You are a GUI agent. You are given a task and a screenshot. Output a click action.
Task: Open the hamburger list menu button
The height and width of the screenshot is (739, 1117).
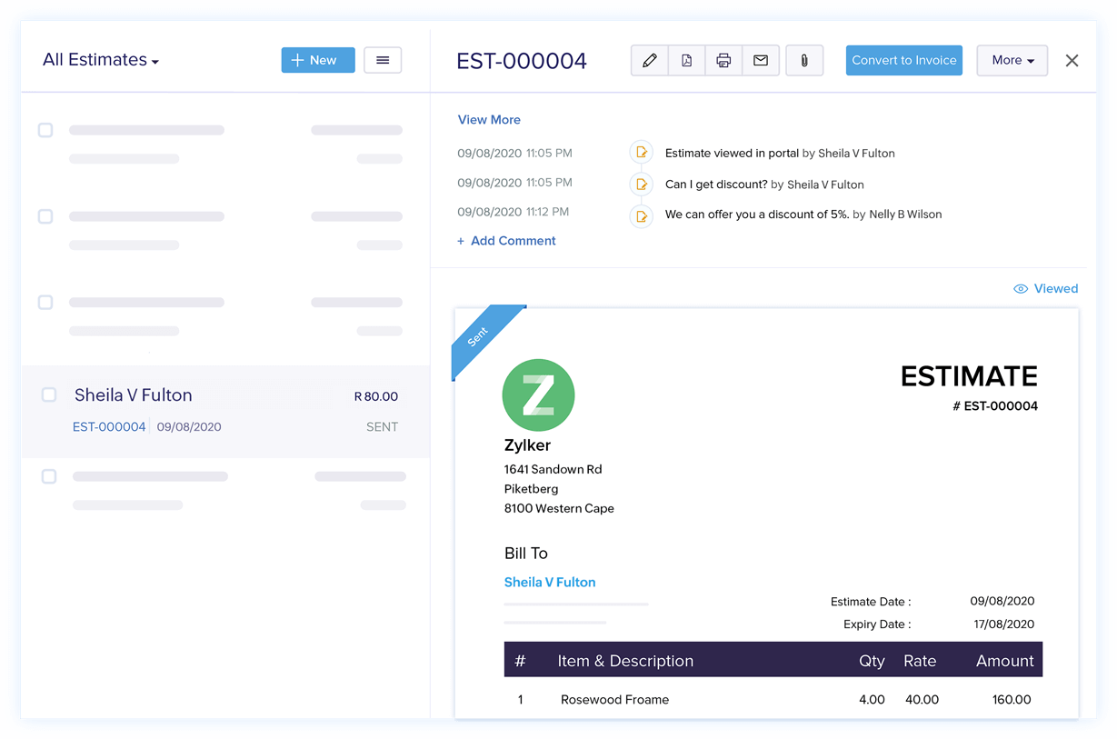point(383,60)
